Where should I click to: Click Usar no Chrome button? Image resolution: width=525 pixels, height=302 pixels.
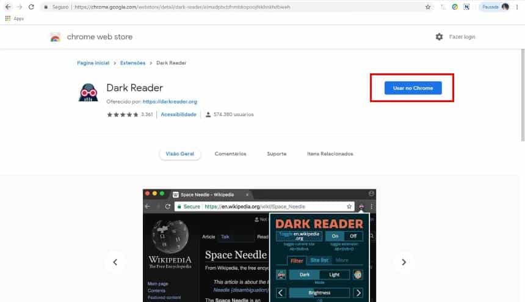[x=413, y=88]
